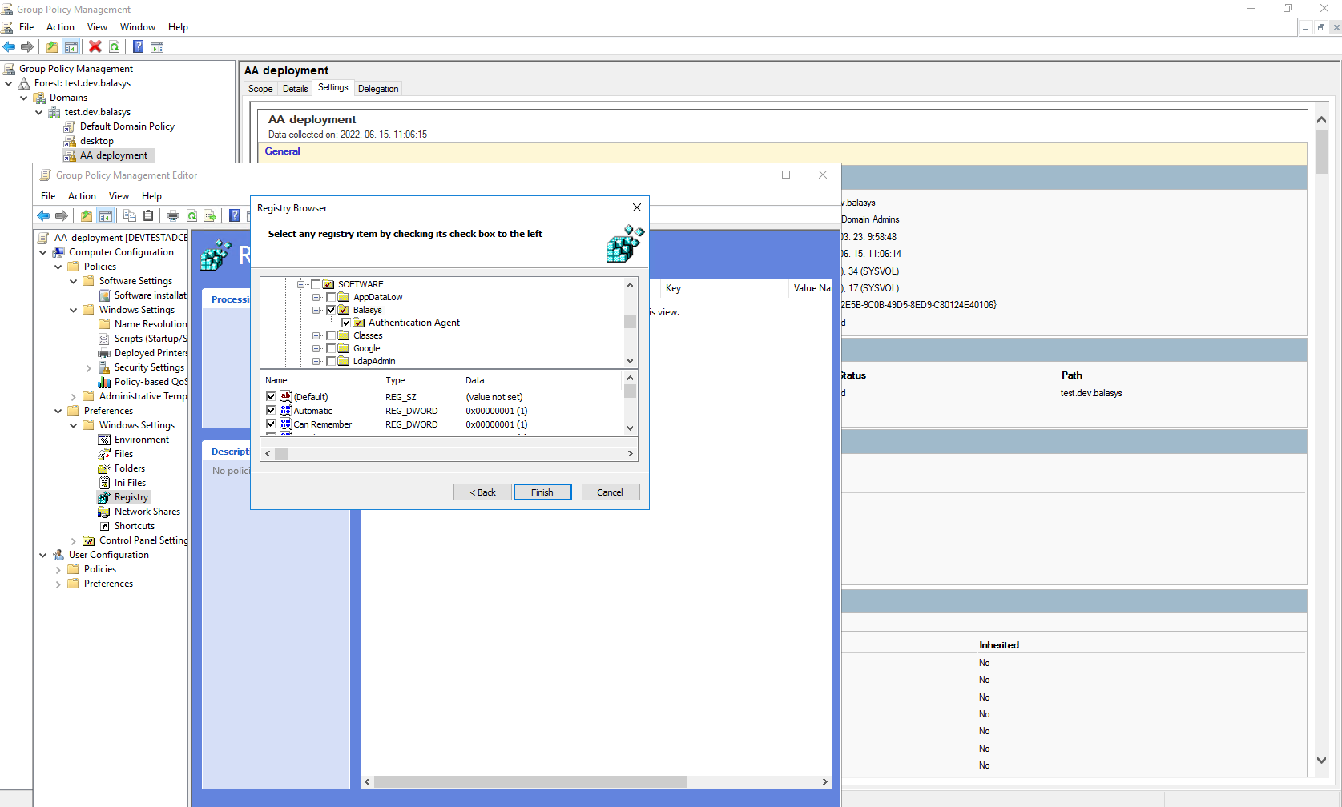Click registry values list scrollbar thumb
Image resolution: width=1342 pixels, height=807 pixels.
click(630, 391)
